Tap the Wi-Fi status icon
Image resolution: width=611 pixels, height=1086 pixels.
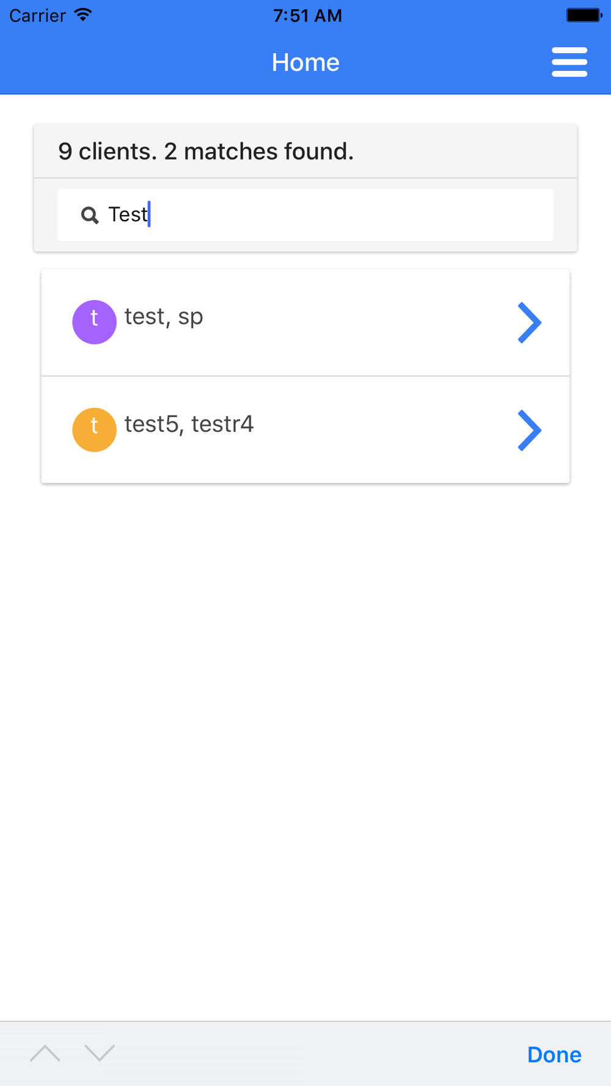click(x=82, y=15)
